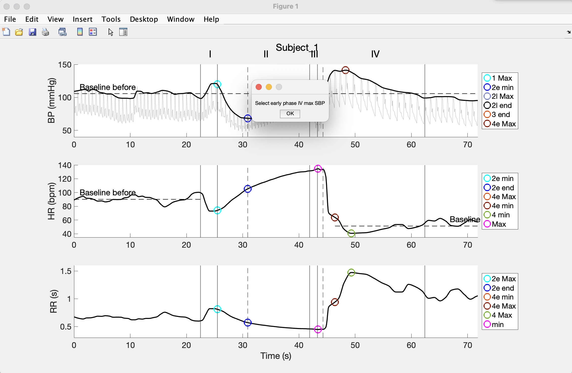572x373 pixels.
Task: Click the Print Figure icon
Action: (x=45, y=32)
